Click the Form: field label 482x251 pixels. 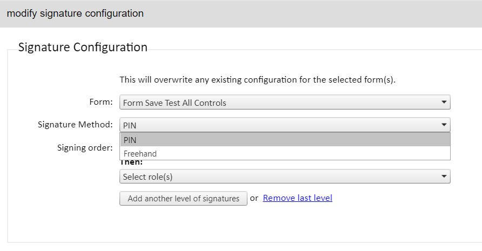(x=101, y=102)
